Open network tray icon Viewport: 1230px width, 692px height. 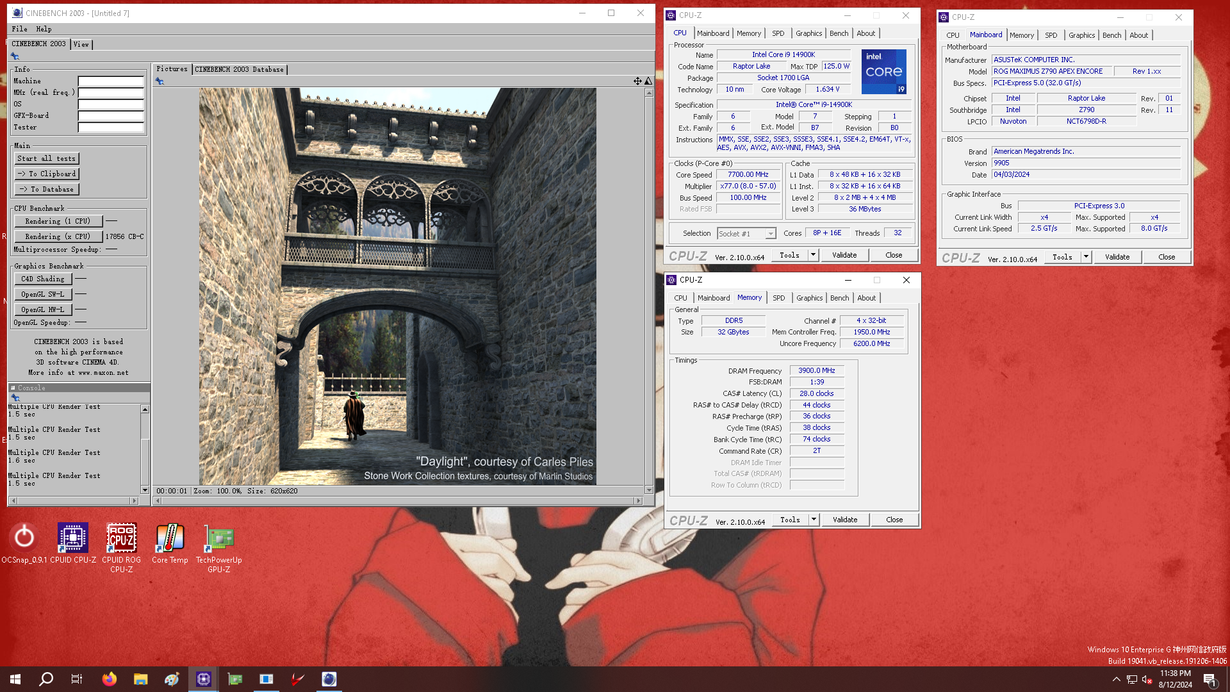coord(1131,679)
